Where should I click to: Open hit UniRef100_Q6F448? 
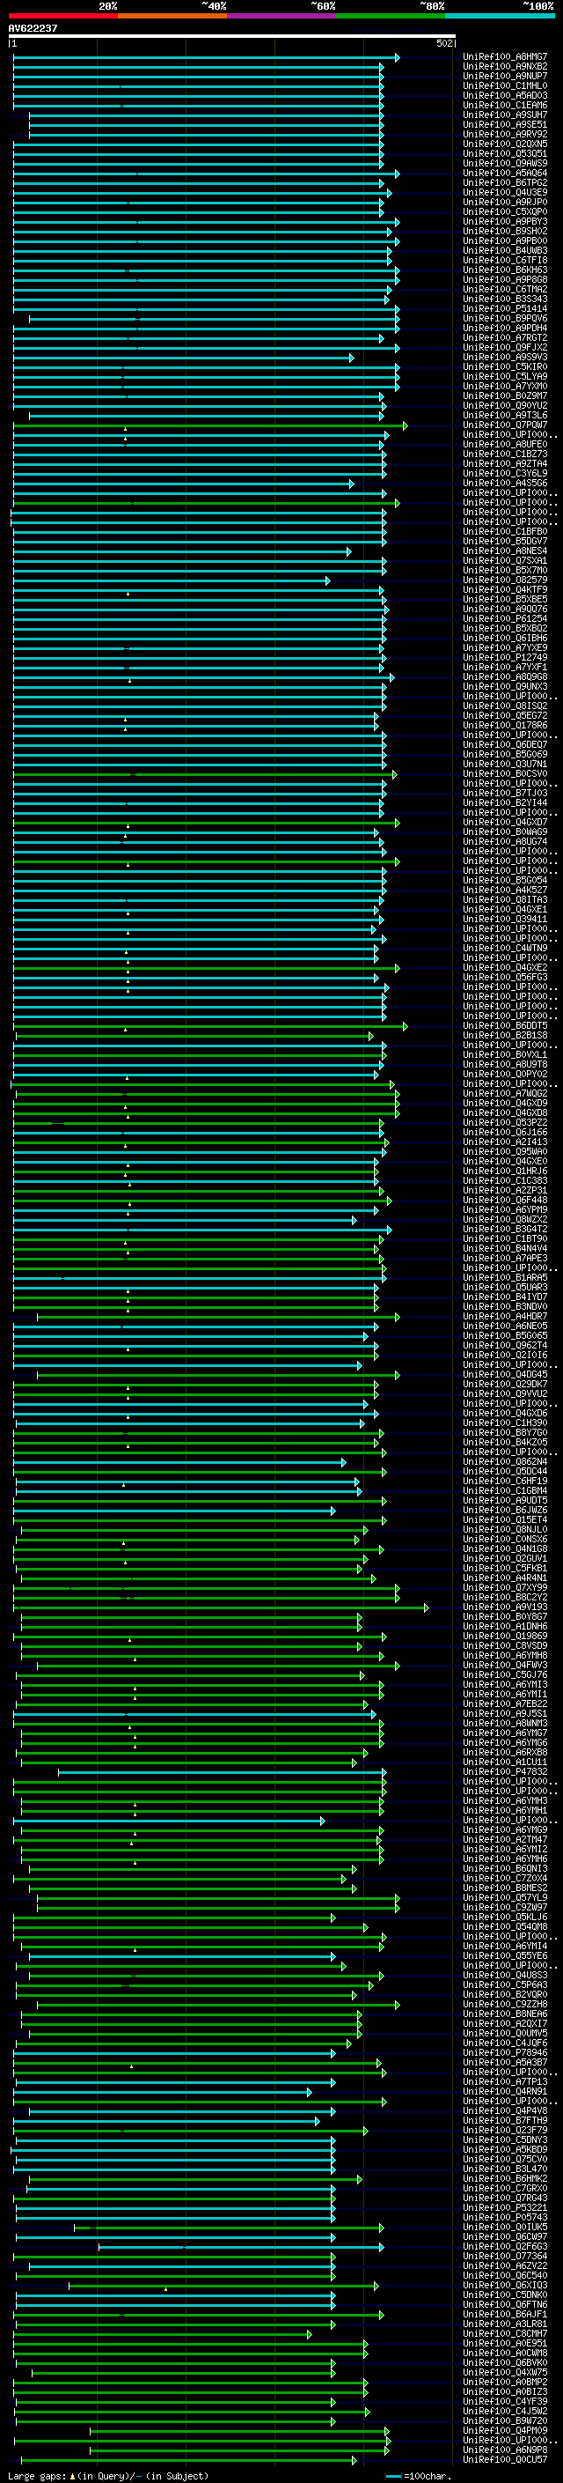(505, 1200)
